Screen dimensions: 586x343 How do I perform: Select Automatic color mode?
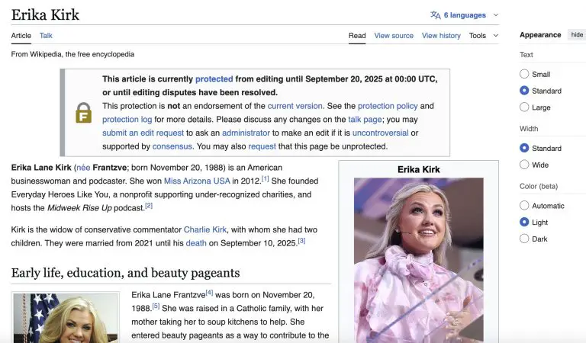[524, 205]
